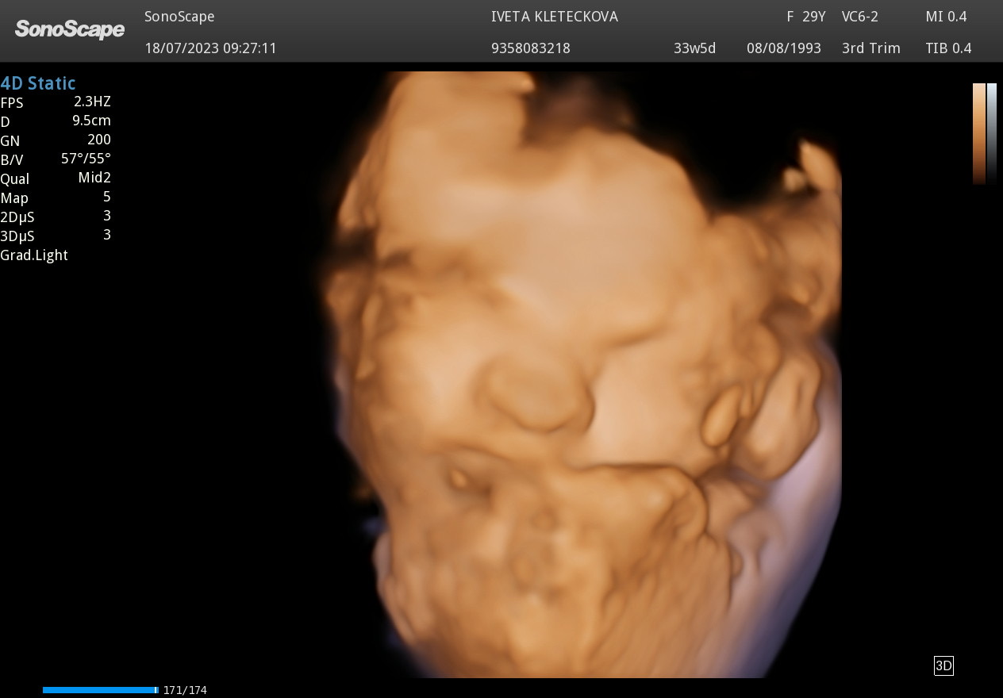Click the FPS 2.3HZ parameter
This screenshot has height=698, width=1003.
(56, 102)
